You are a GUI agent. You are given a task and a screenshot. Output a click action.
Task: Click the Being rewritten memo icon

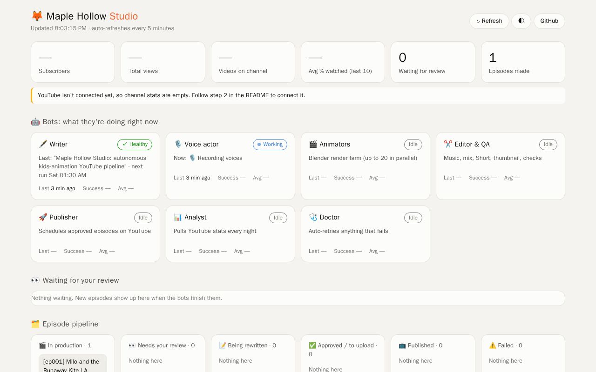(223, 345)
